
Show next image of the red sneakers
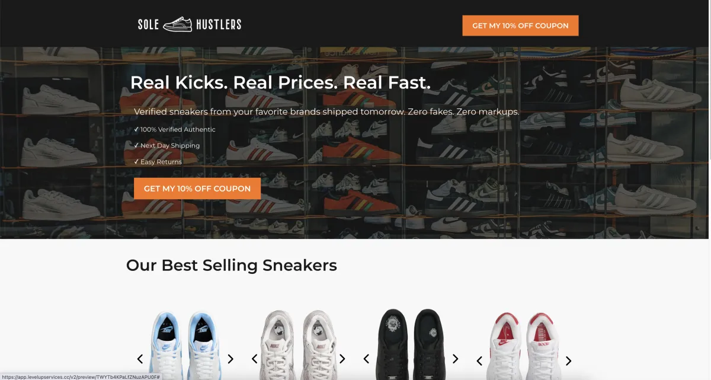tap(568, 360)
